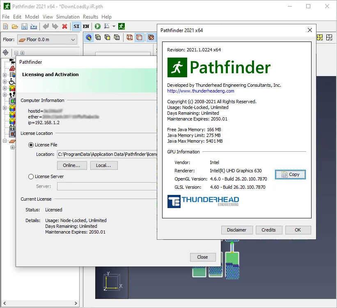This screenshot has height=308, width=337.
Task: Collapse all tree nodes with minus button
Action: click(16, 53)
